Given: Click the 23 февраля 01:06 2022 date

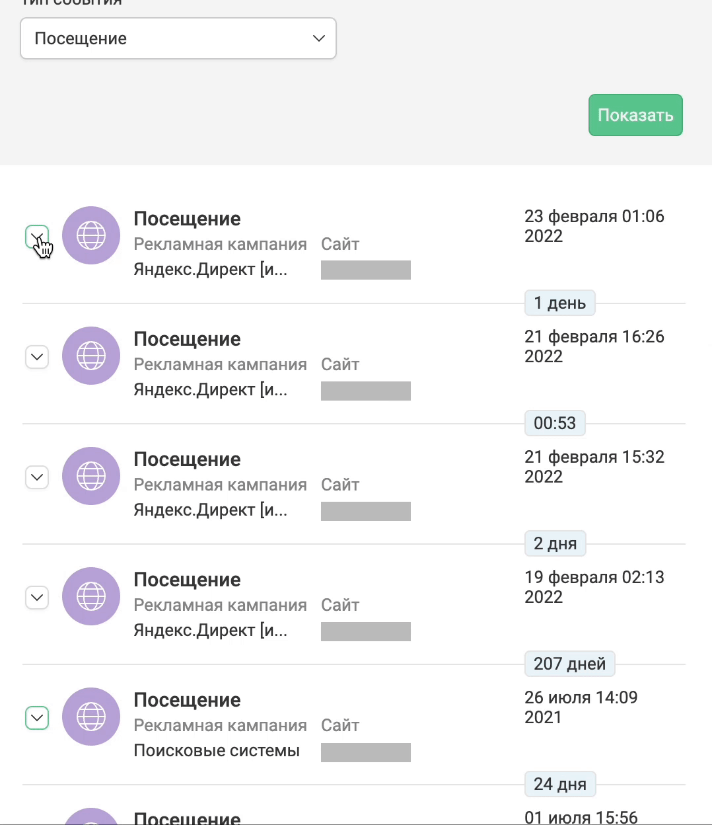Looking at the screenshot, I should click(594, 226).
